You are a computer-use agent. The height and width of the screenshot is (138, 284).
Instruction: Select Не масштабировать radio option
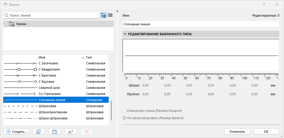(x=124, y=118)
